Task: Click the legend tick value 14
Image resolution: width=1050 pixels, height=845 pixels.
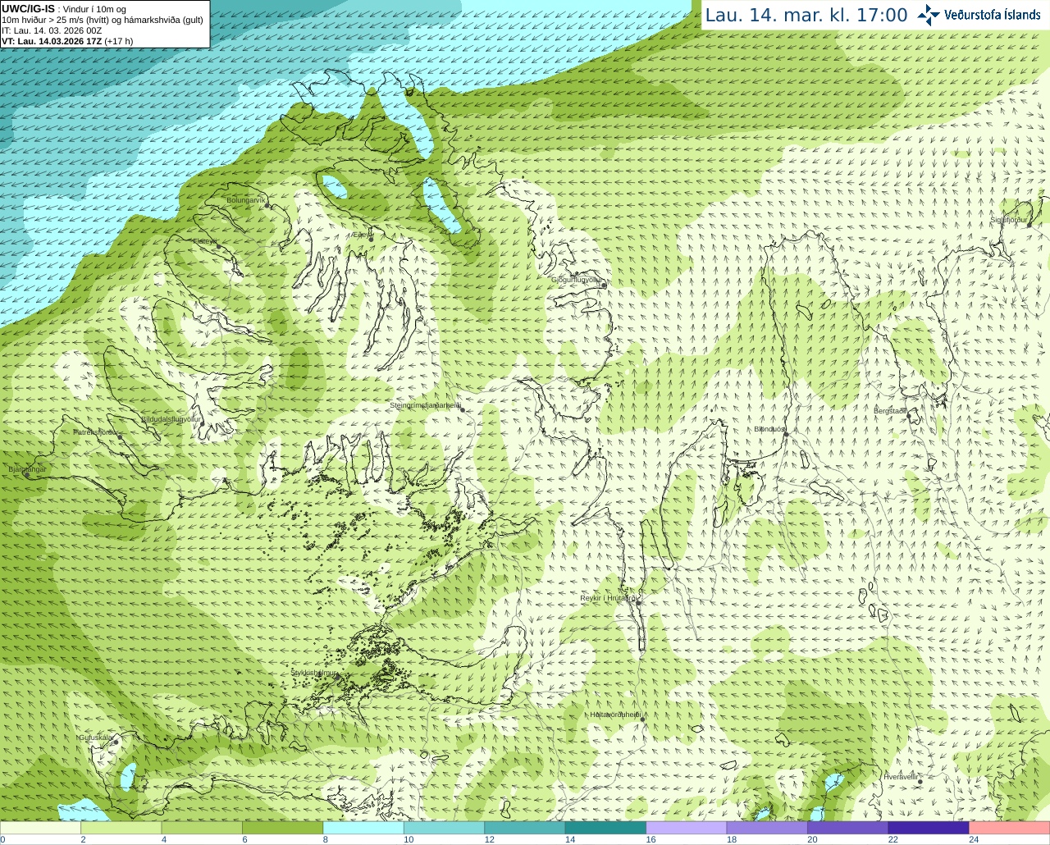Action: pos(570,839)
